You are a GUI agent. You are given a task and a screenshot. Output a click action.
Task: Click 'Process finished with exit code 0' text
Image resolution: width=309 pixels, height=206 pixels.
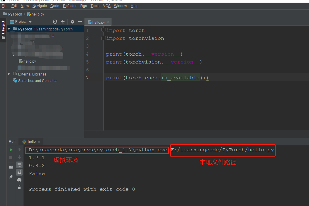(82, 189)
